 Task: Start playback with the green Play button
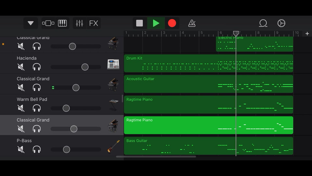(x=156, y=23)
